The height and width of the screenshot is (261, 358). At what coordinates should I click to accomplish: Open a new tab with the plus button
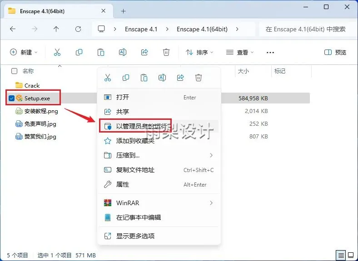(123, 11)
